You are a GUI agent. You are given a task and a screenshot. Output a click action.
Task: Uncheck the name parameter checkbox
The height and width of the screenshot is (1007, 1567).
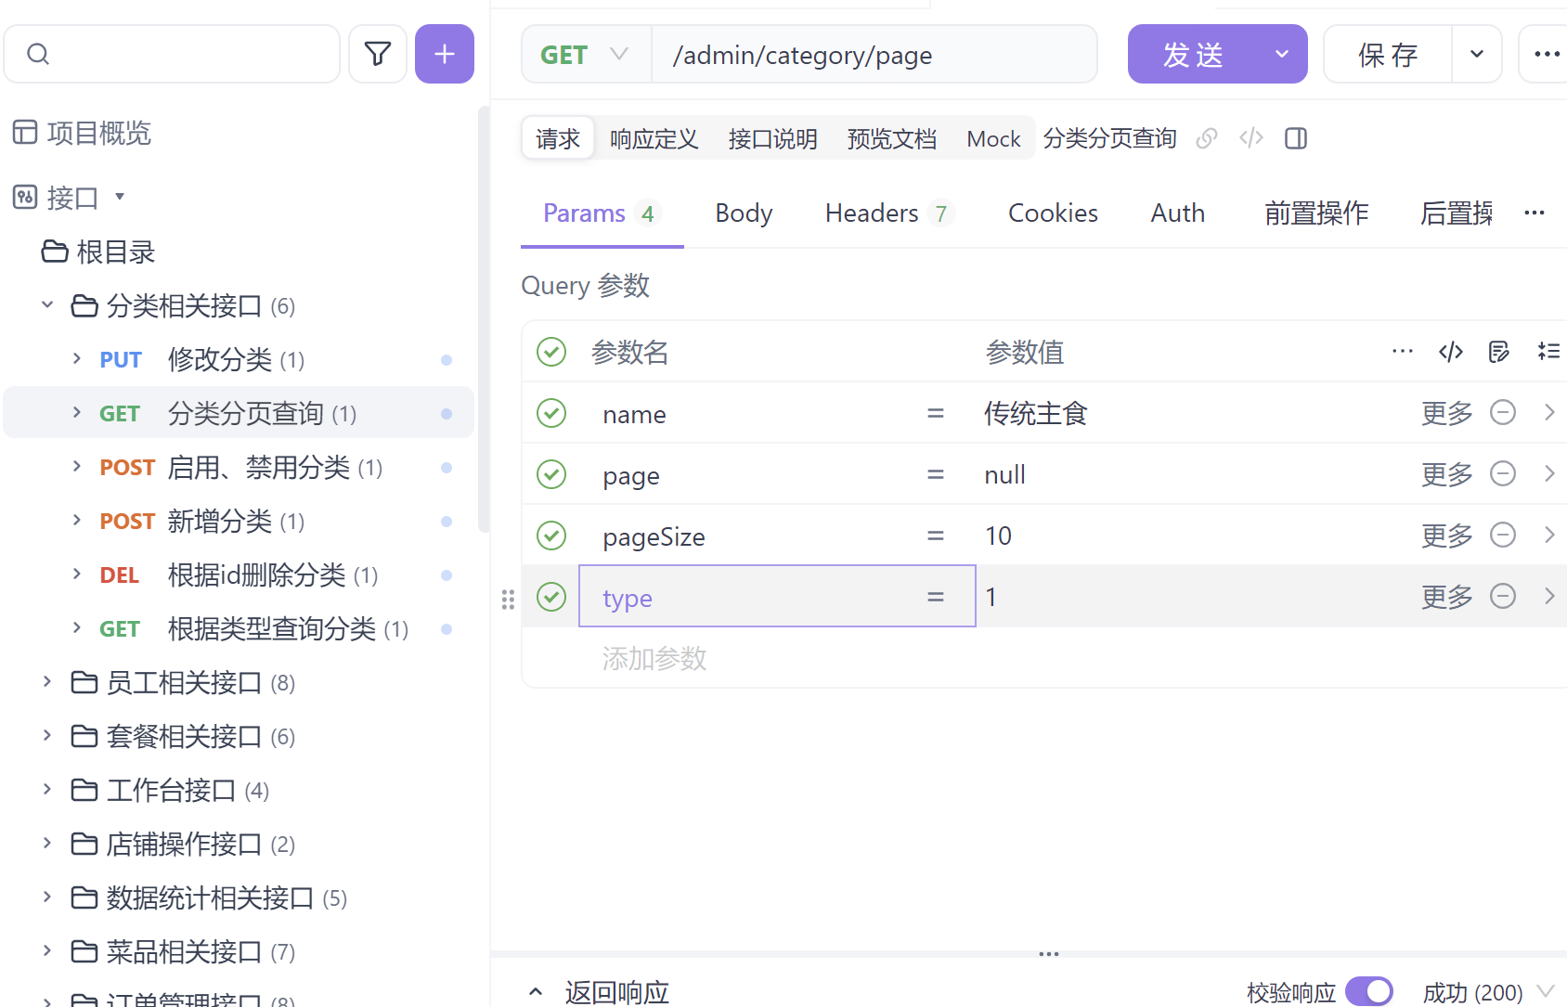[x=551, y=413]
